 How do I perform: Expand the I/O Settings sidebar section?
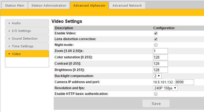(x=27, y=31)
